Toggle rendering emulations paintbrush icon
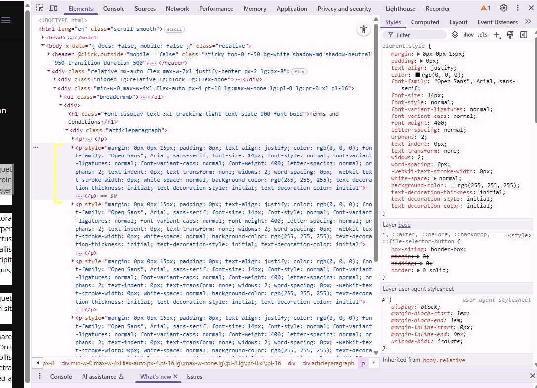537x388 pixels. coord(510,35)
